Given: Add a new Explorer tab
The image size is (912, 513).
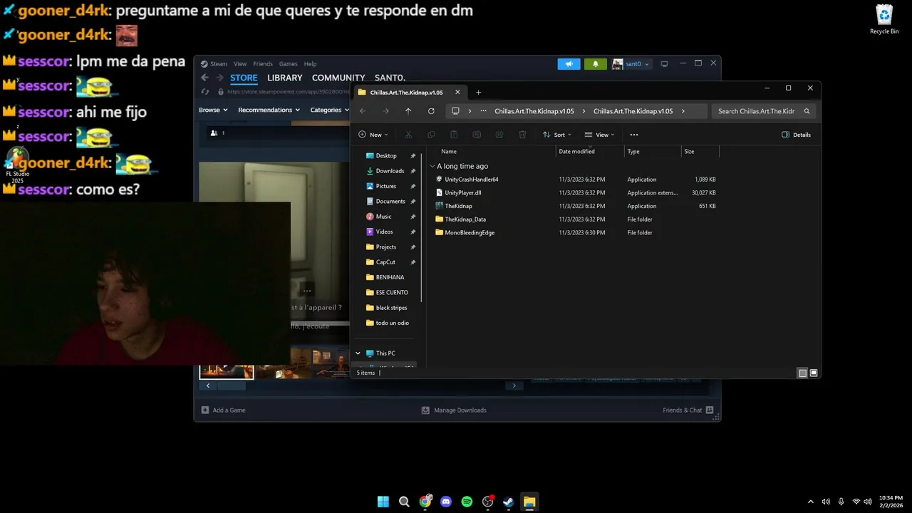Looking at the screenshot, I should pos(478,92).
